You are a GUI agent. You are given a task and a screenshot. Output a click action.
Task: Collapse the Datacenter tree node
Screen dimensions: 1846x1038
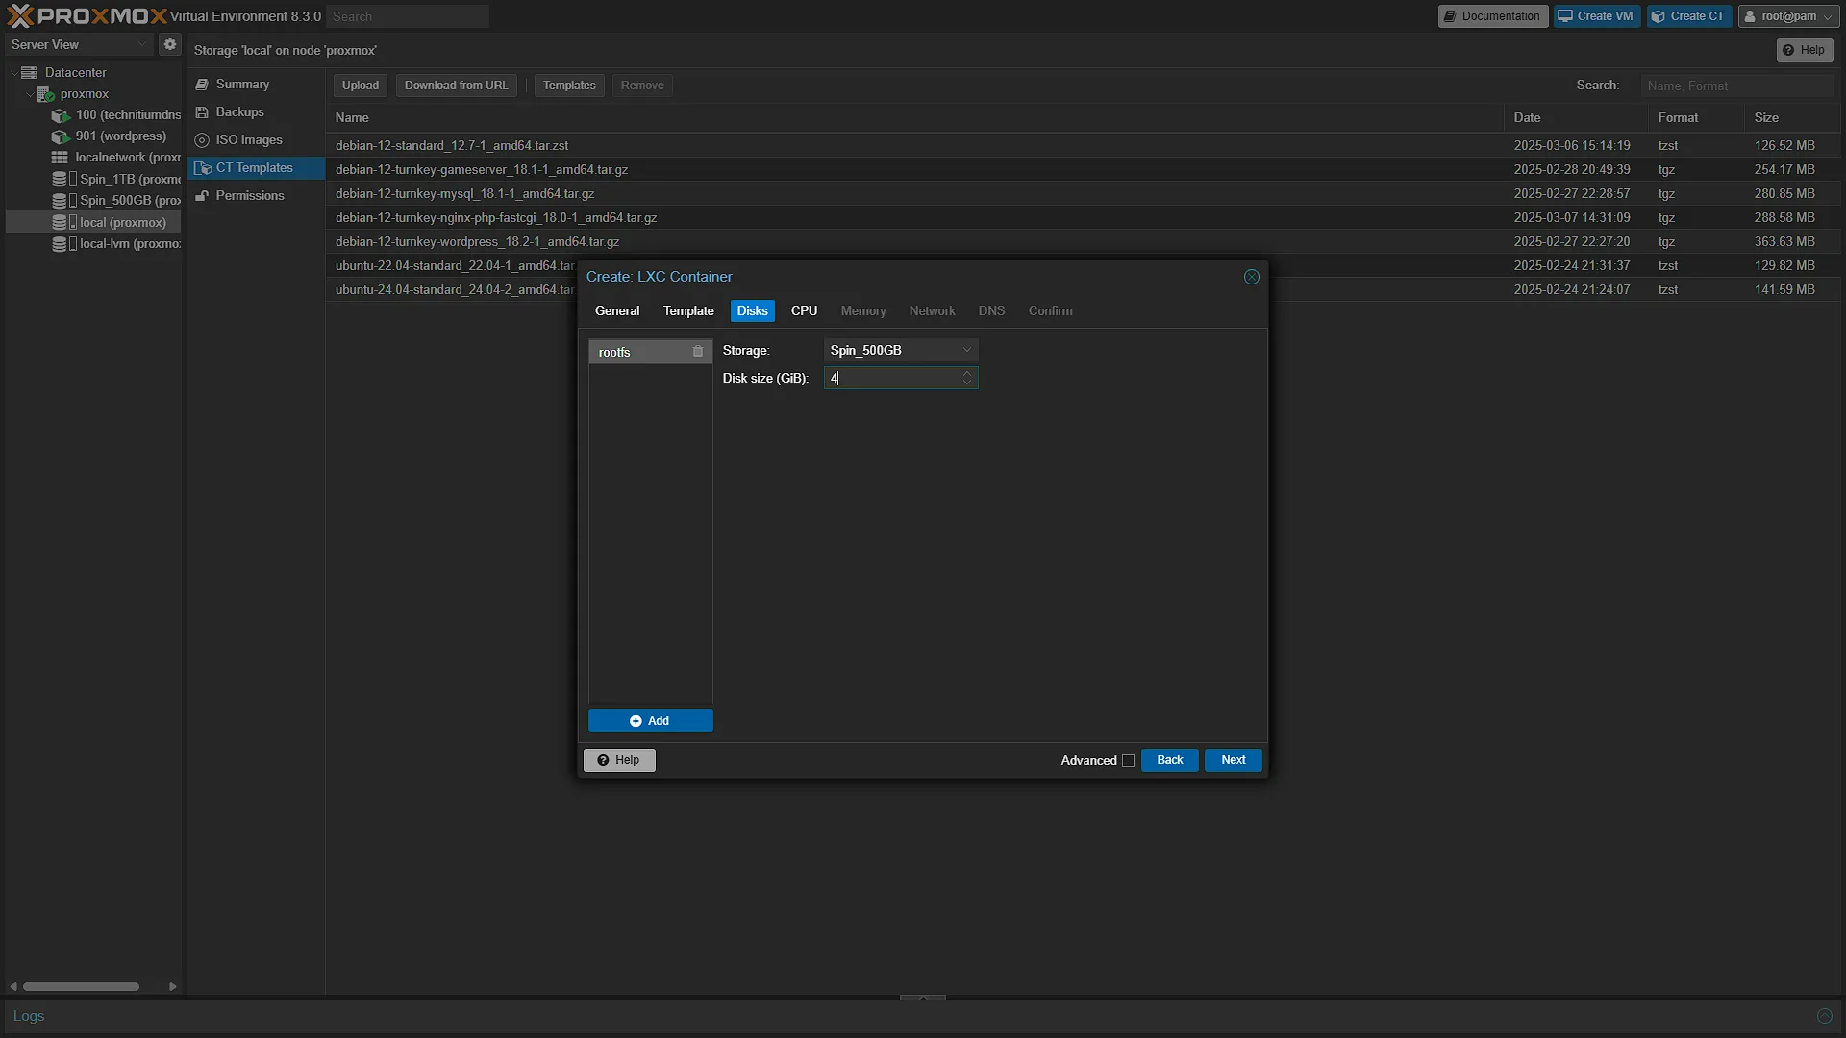(x=13, y=73)
